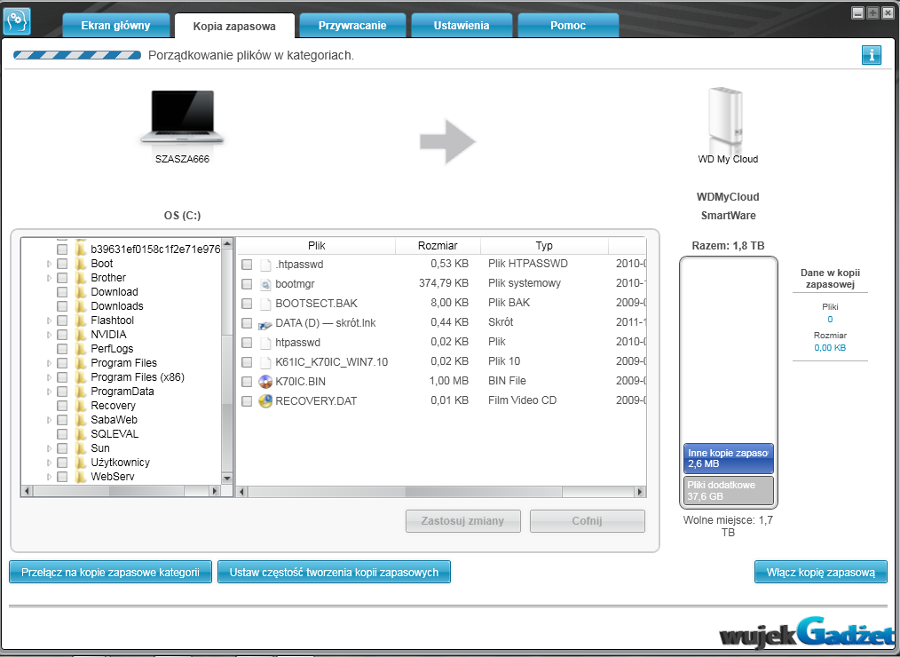This screenshot has height=657, width=900.
Task: Click the DATA (D) shortcut icon
Action: pos(264,323)
